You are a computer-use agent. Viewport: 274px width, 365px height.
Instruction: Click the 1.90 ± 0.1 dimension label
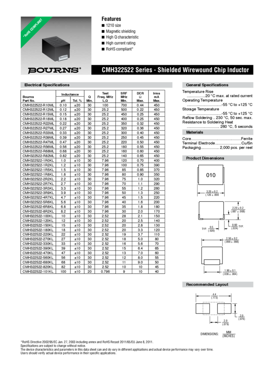pyautogui.click(x=230, y=272)
